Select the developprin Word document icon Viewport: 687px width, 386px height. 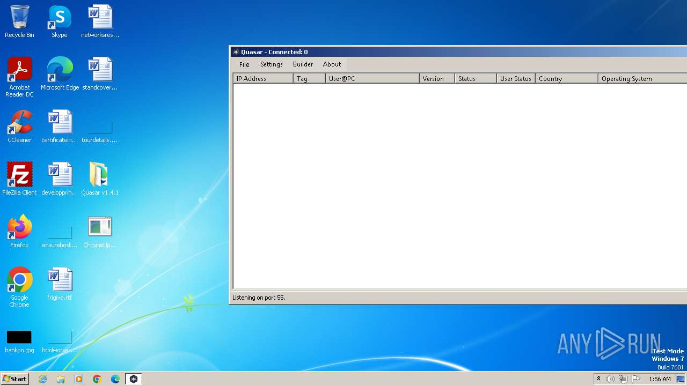coord(60,179)
